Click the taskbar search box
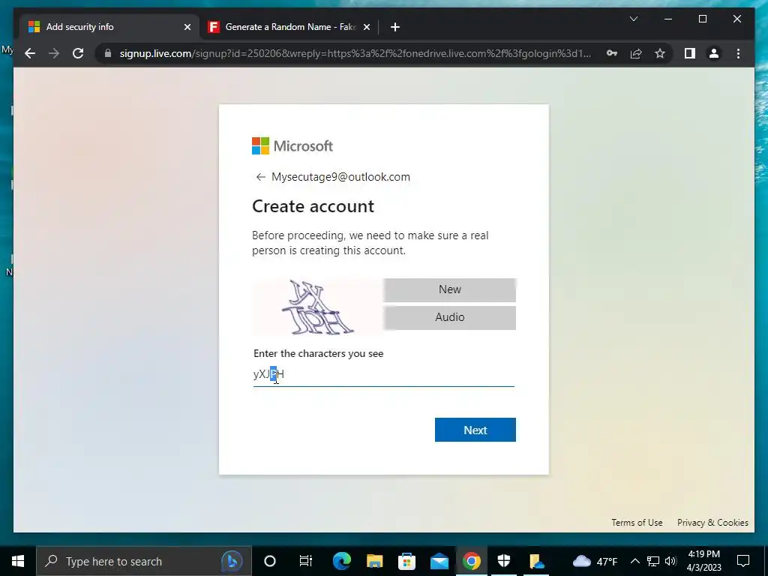 (x=144, y=561)
